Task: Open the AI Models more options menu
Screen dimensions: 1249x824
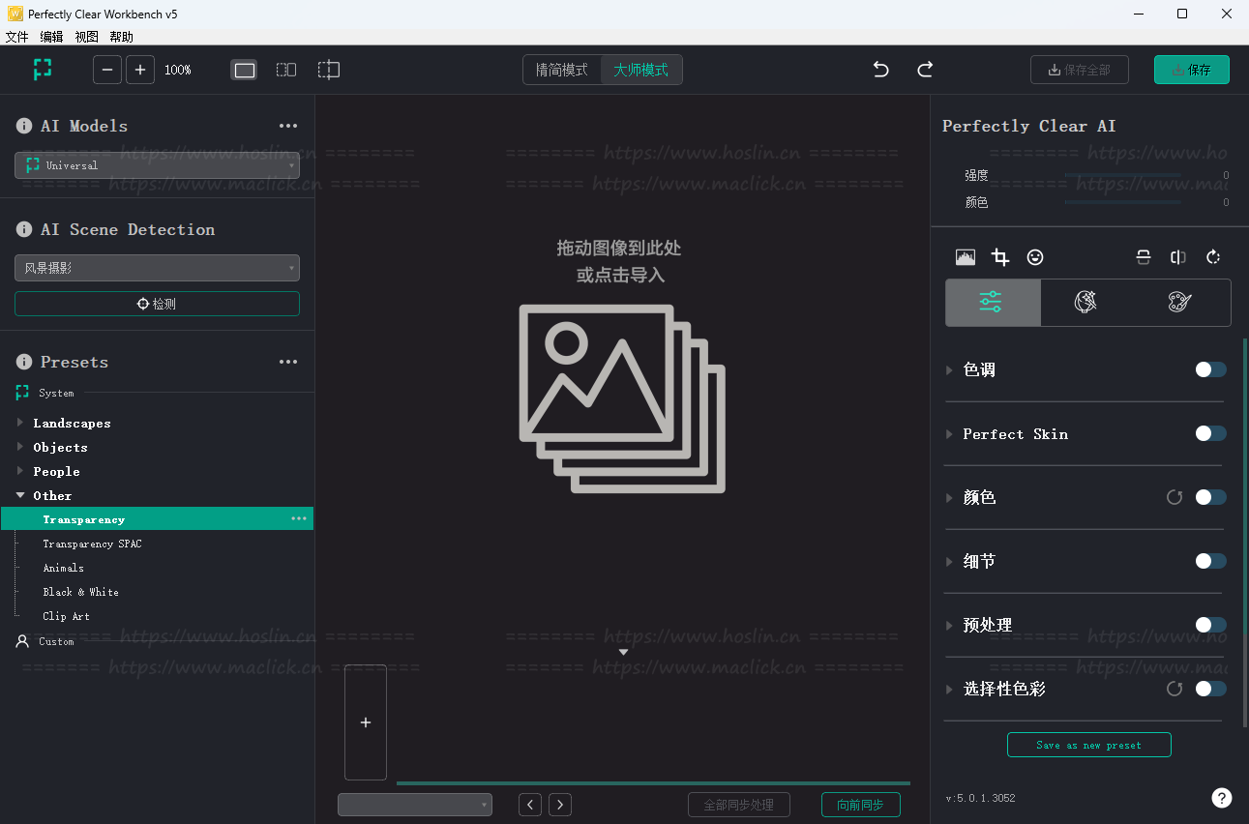Action: coord(288,126)
